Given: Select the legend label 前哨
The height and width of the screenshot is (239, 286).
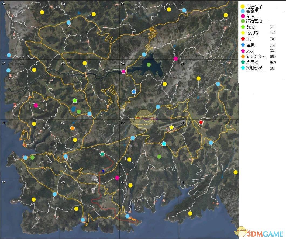Looking at the screenshot, I should tap(250, 16).
